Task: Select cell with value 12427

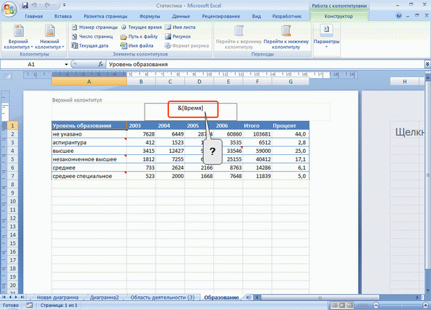Action: pos(170,151)
